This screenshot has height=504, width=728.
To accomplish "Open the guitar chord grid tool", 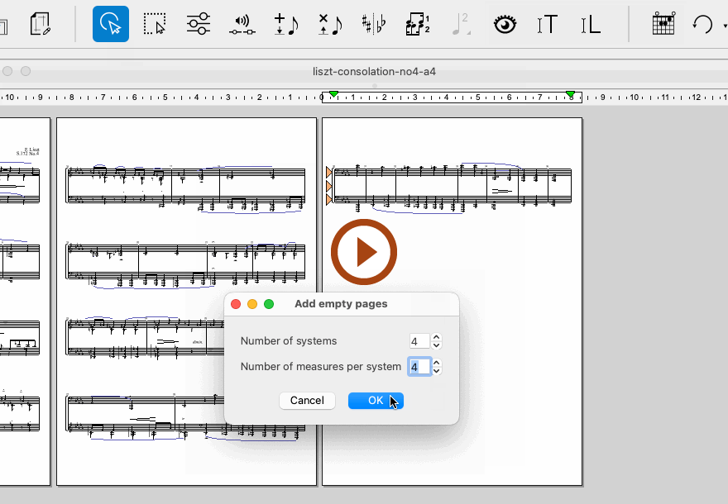I will tap(663, 24).
